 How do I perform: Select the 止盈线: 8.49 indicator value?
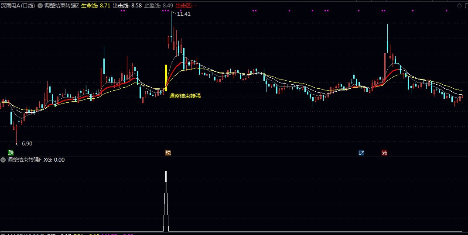(158, 6)
